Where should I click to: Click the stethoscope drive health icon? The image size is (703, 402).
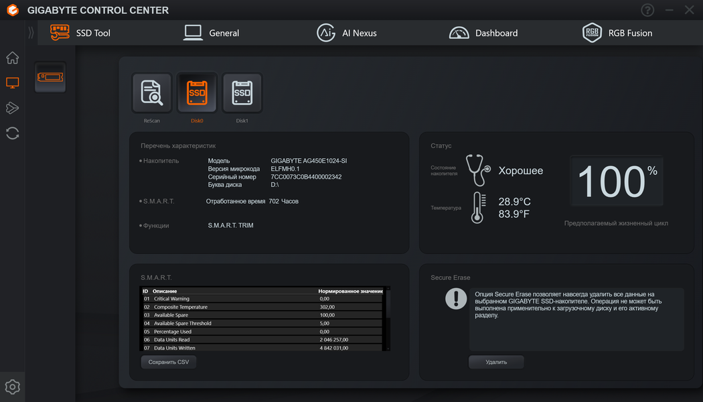(x=478, y=170)
